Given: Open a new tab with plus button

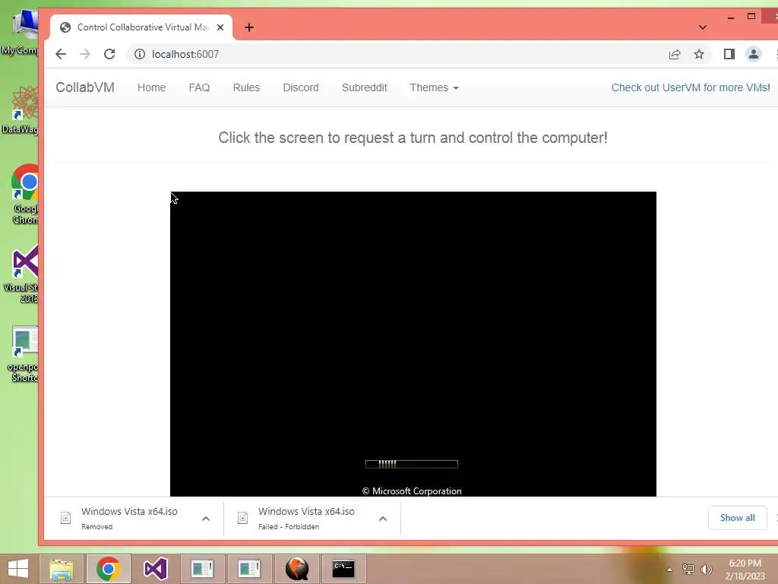Looking at the screenshot, I should (249, 27).
